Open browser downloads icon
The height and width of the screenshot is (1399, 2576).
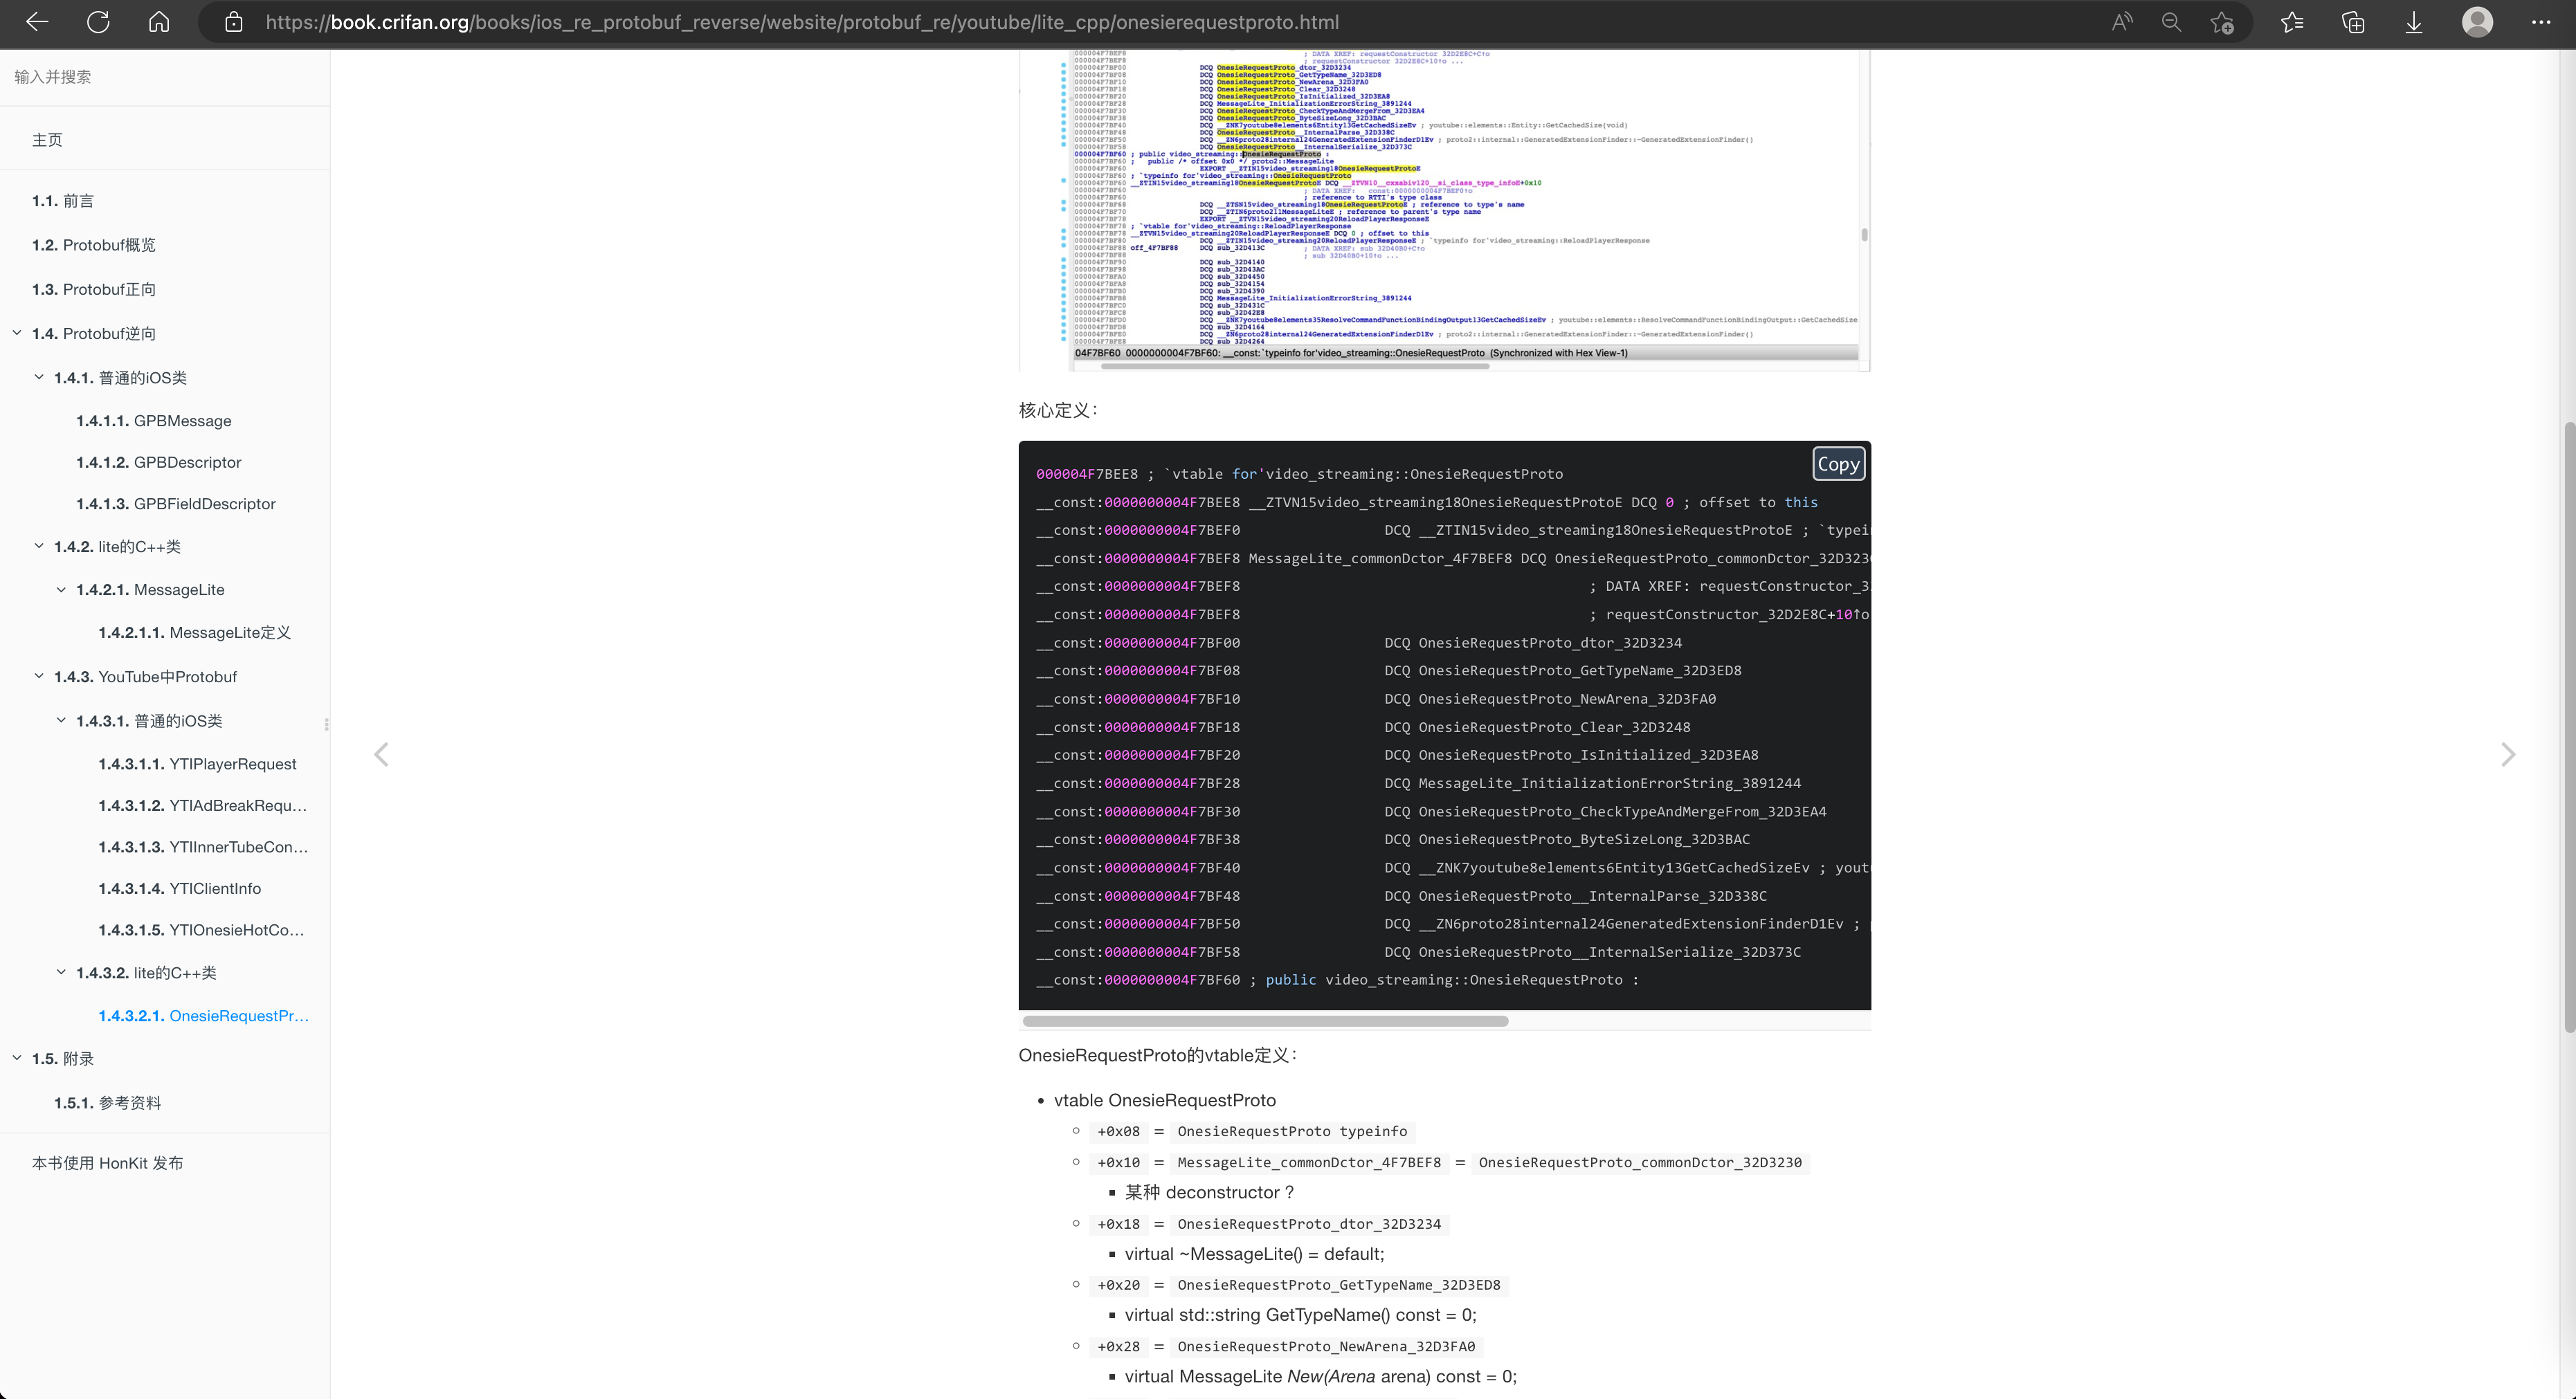[2414, 22]
